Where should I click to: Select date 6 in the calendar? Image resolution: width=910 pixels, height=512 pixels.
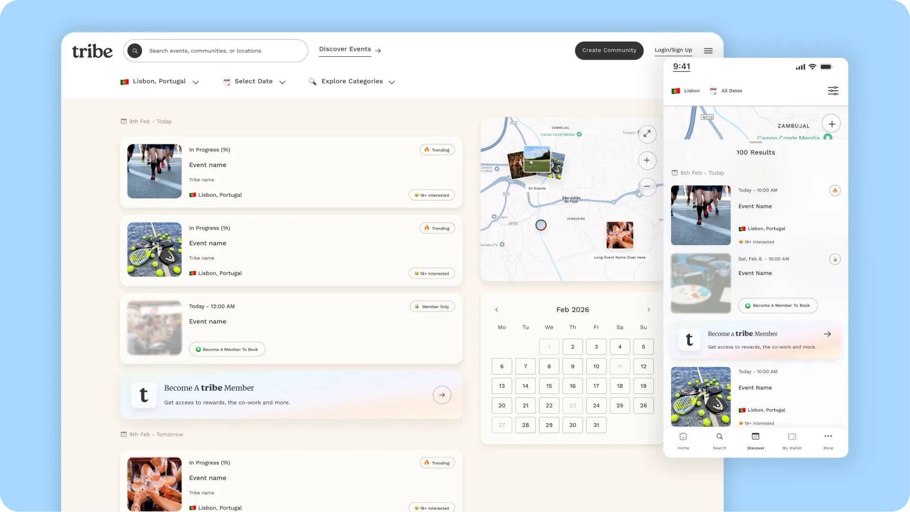[502, 366]
